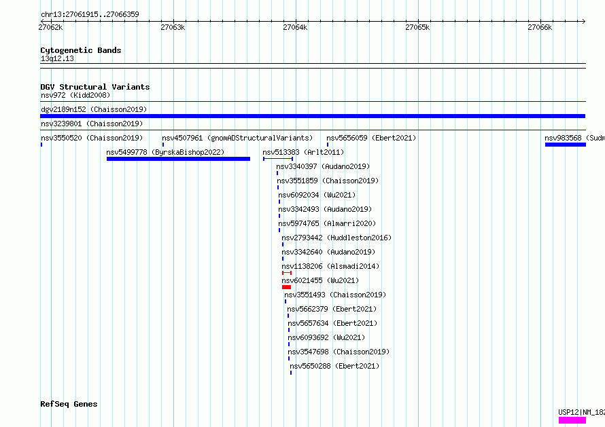Viewport: 605px width, 427px height.
Task: Click the RefSeq Genes track title
Action: (69, 405)
